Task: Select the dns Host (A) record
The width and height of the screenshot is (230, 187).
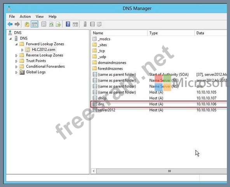Action: [x=159, y=104]
